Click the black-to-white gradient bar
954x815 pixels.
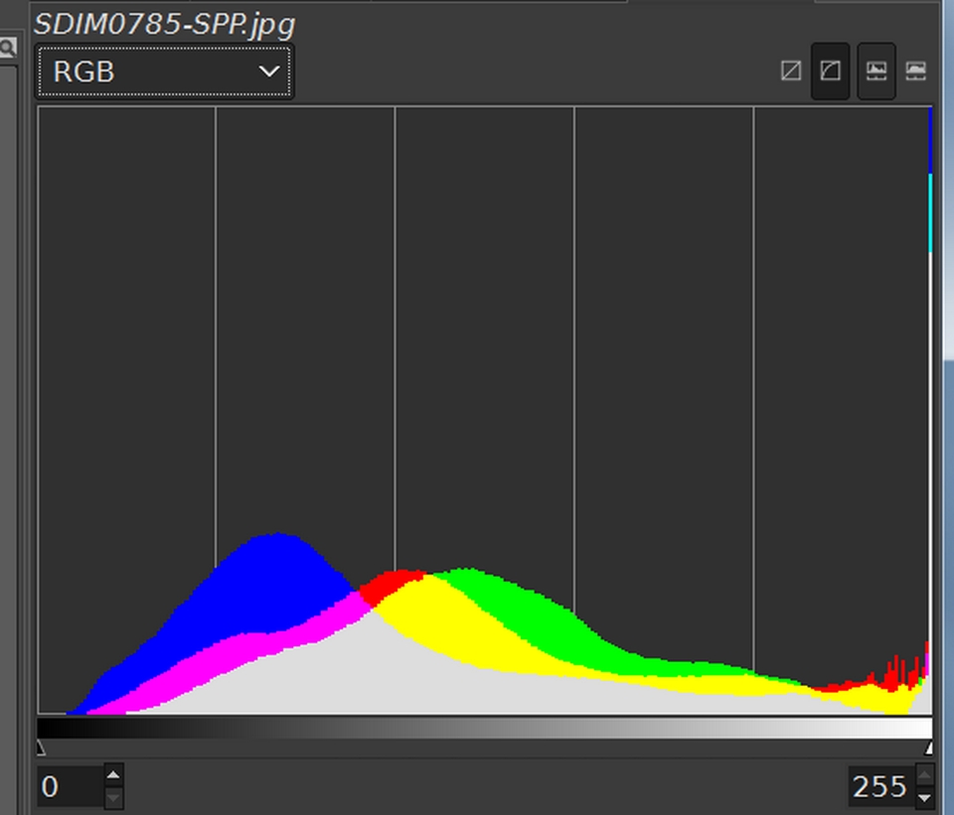pyautogui.click(x=485, y=728)
